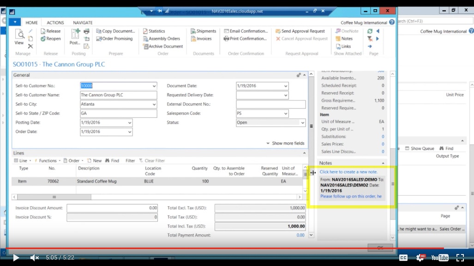Click in Sell-to Customer Name field
Screen dimensions: 474x266
pyautogui.click(x=119, y=95)
